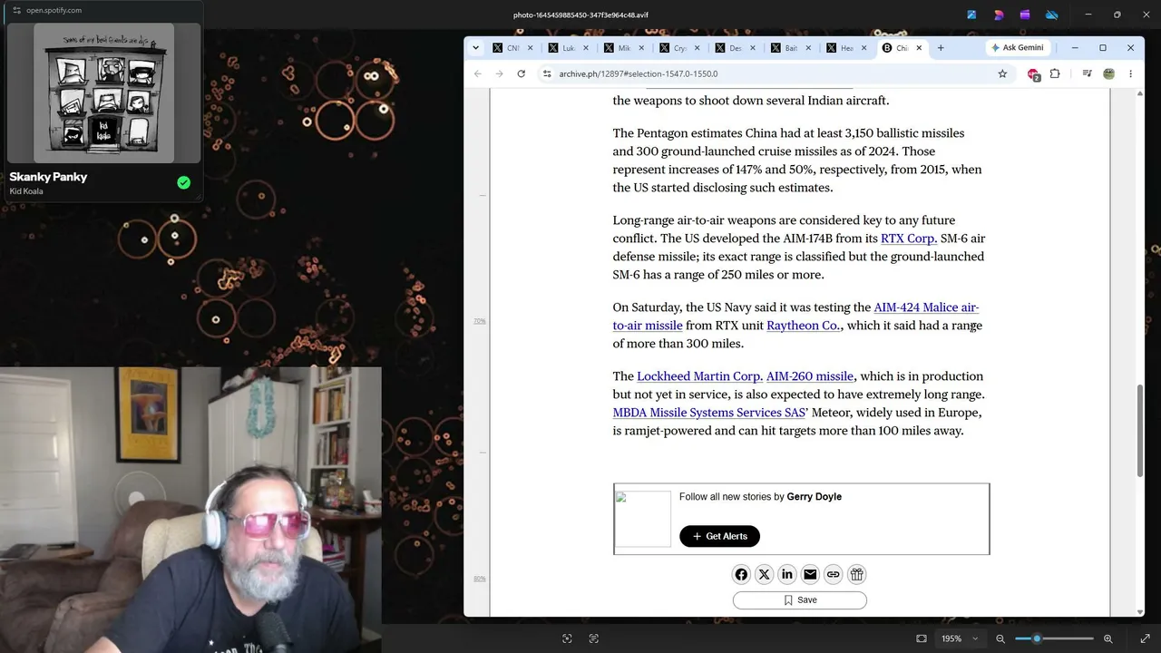Screen dimensions: 1161x653
Task: Open Microsoft Designer from Photos title bar
Action: [x=999, y=15]
